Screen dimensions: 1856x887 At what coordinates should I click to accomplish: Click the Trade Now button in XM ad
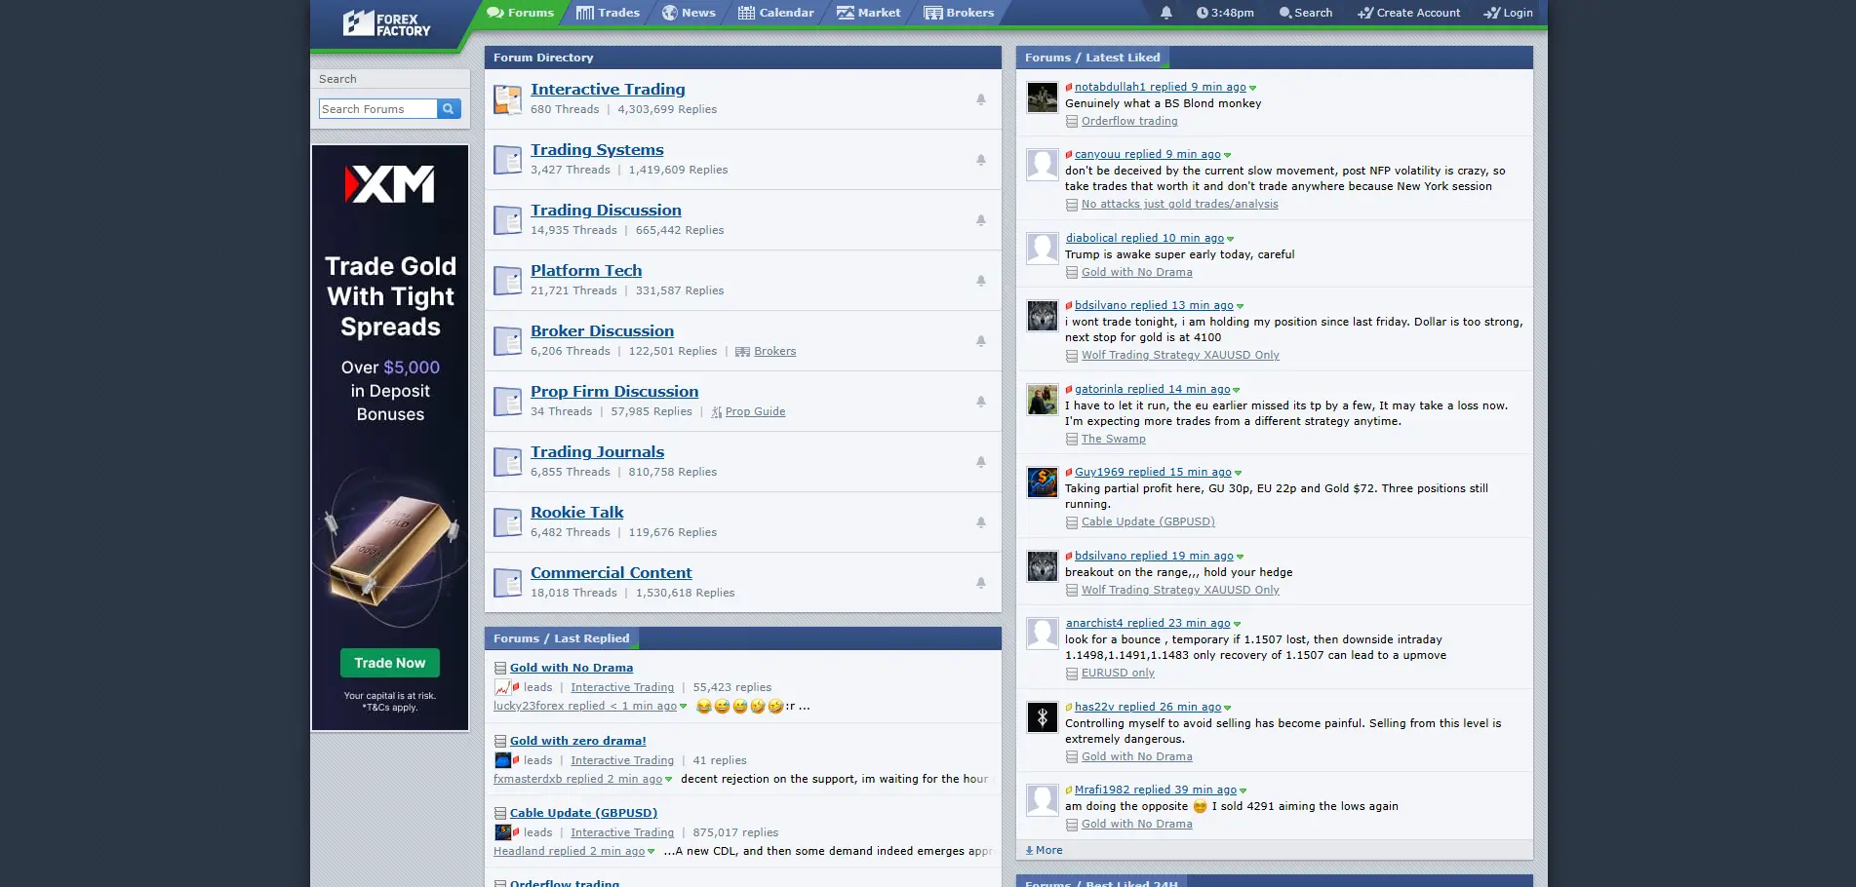[390, 663]
